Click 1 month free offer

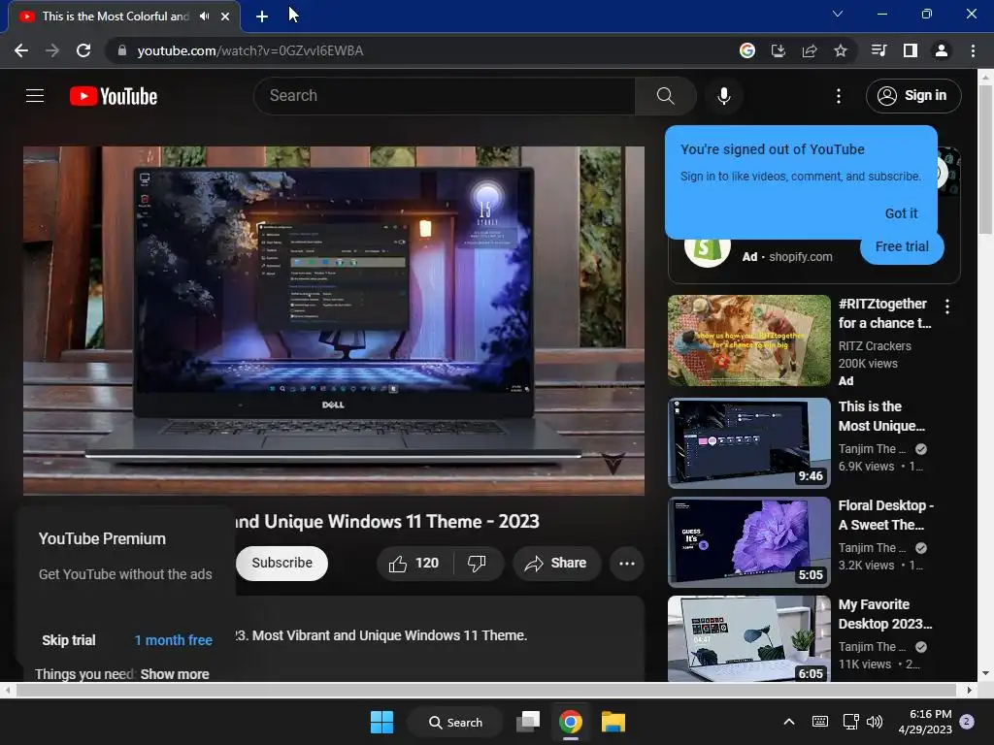173,640
